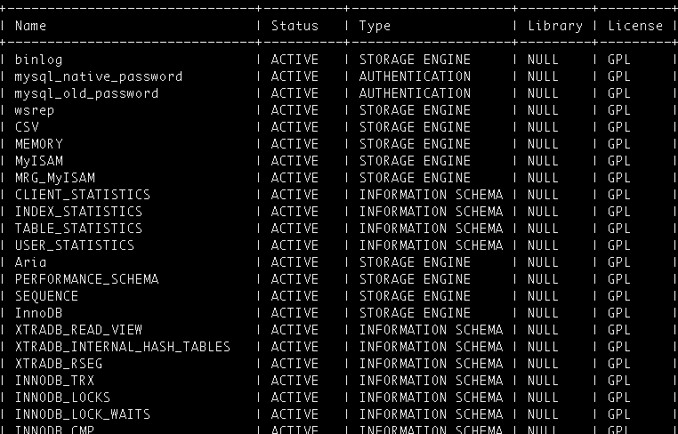Viewport: 678px width, 434px height.
Task: Select the binlog plugin name
Action: (38, 60)
